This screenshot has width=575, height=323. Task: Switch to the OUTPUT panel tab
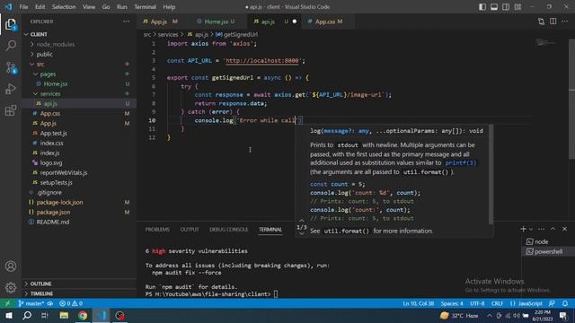[190, 230]
